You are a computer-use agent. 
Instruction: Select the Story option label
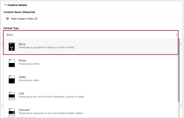coord(22,44)
